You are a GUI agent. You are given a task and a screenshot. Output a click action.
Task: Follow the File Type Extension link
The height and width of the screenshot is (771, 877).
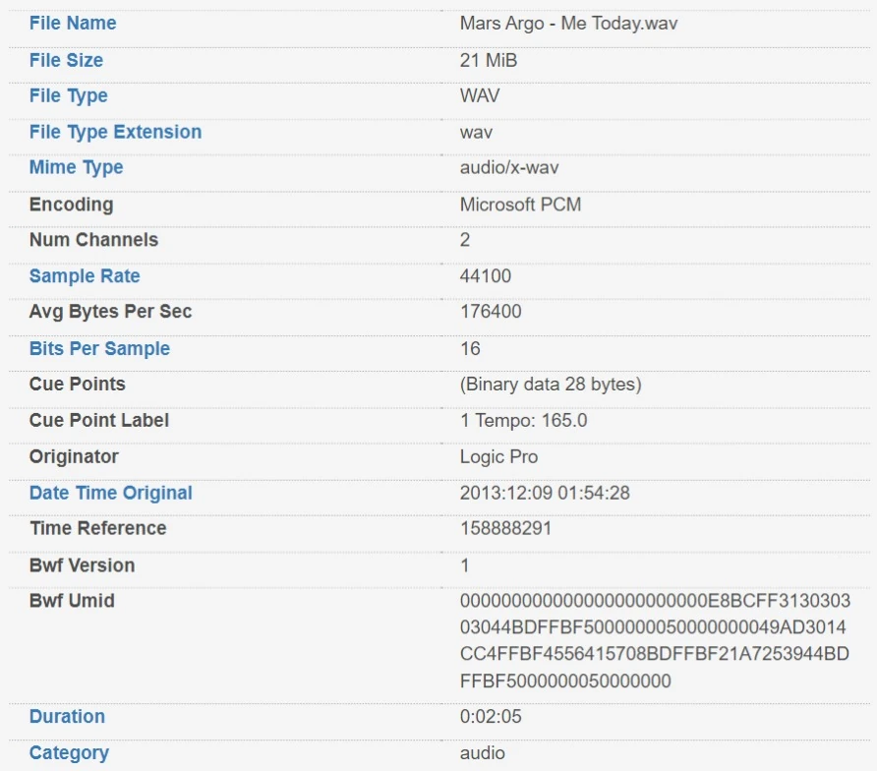tap(115, 132)
